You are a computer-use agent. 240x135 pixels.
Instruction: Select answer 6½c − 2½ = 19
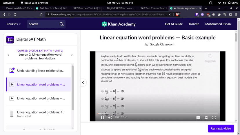coord(102,106)
